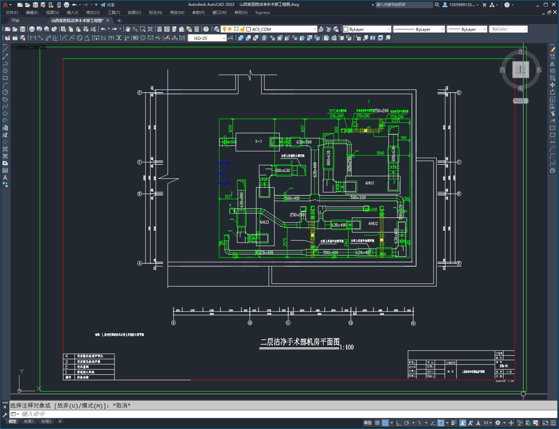Click the white color swatch beside ByLayer
This screenshot has width=559, height=429.
(346, 29)
